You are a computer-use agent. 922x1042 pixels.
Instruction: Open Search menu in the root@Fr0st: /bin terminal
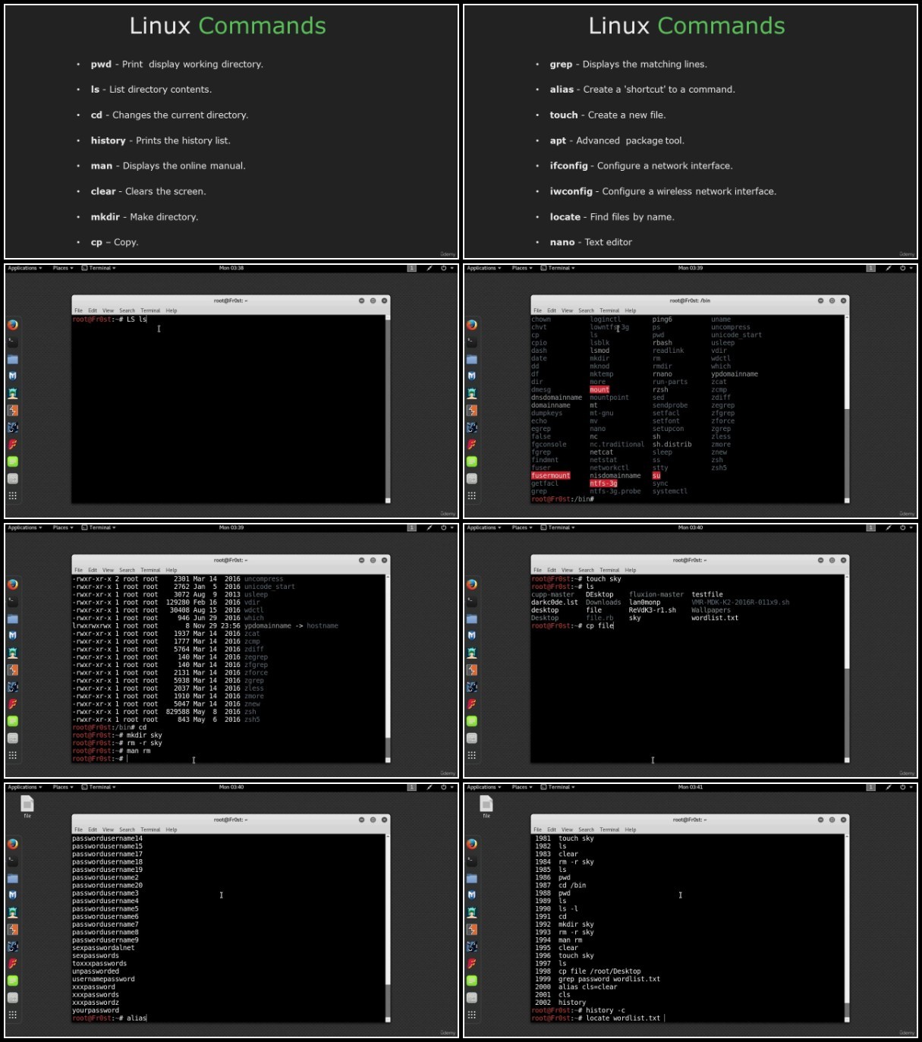pyautogui.click(x=586, y=310)
